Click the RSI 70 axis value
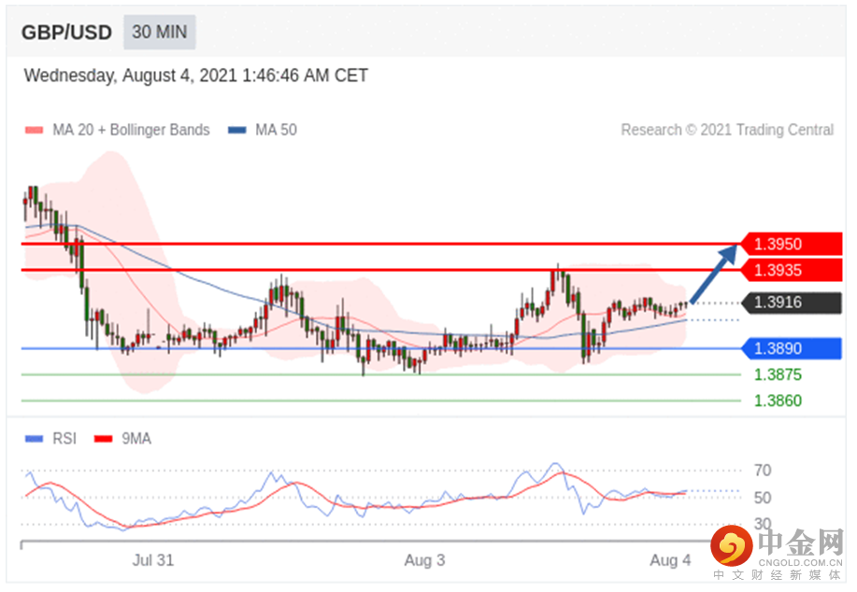 point(763,471)
